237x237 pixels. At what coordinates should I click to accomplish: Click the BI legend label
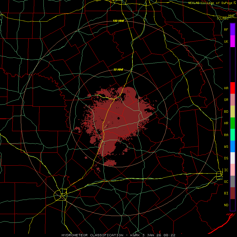tap(226, 193)
